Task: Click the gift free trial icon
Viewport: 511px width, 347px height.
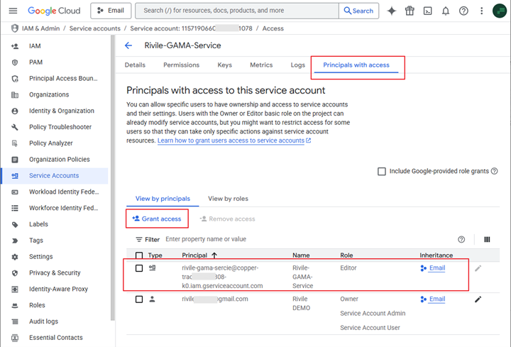Action: 410,11
